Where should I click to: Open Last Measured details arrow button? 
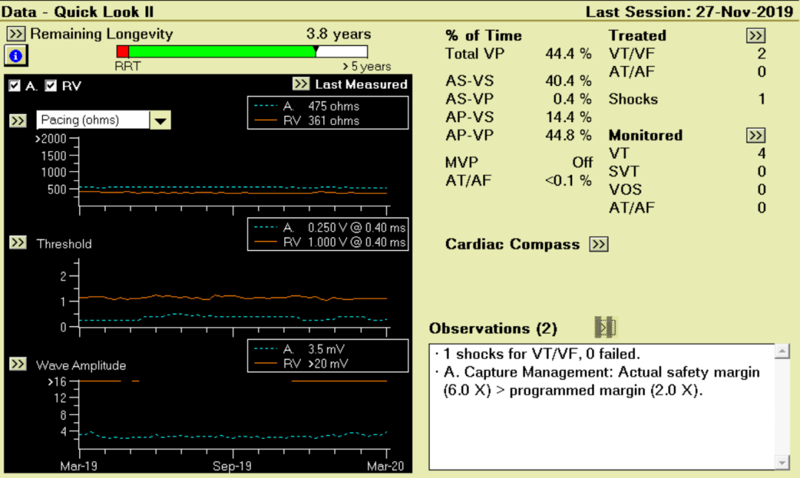(x=301, y=84)
